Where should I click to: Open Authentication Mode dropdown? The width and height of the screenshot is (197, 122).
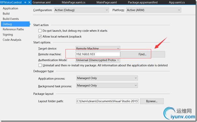pyautogui.click(x=98, y=60)
